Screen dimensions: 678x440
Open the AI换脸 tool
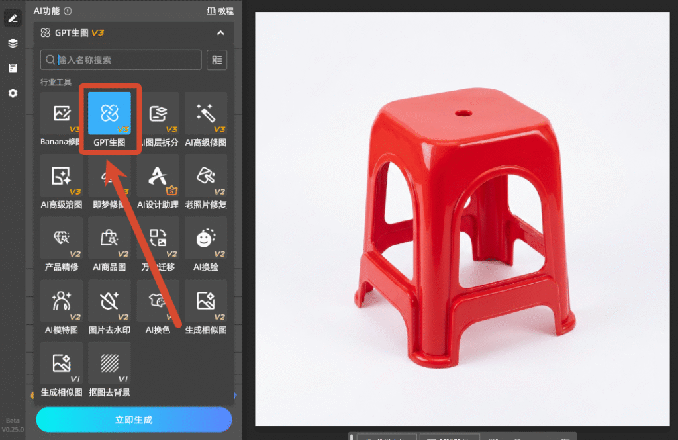pyautogui.click(x=206, y=245)
